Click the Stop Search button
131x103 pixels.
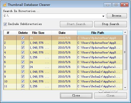(x=111, y=24)
